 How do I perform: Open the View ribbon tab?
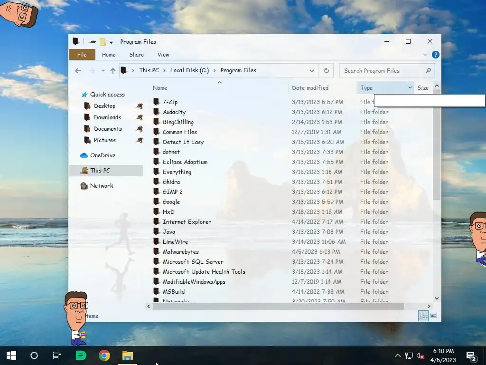(x=163, y=55)
